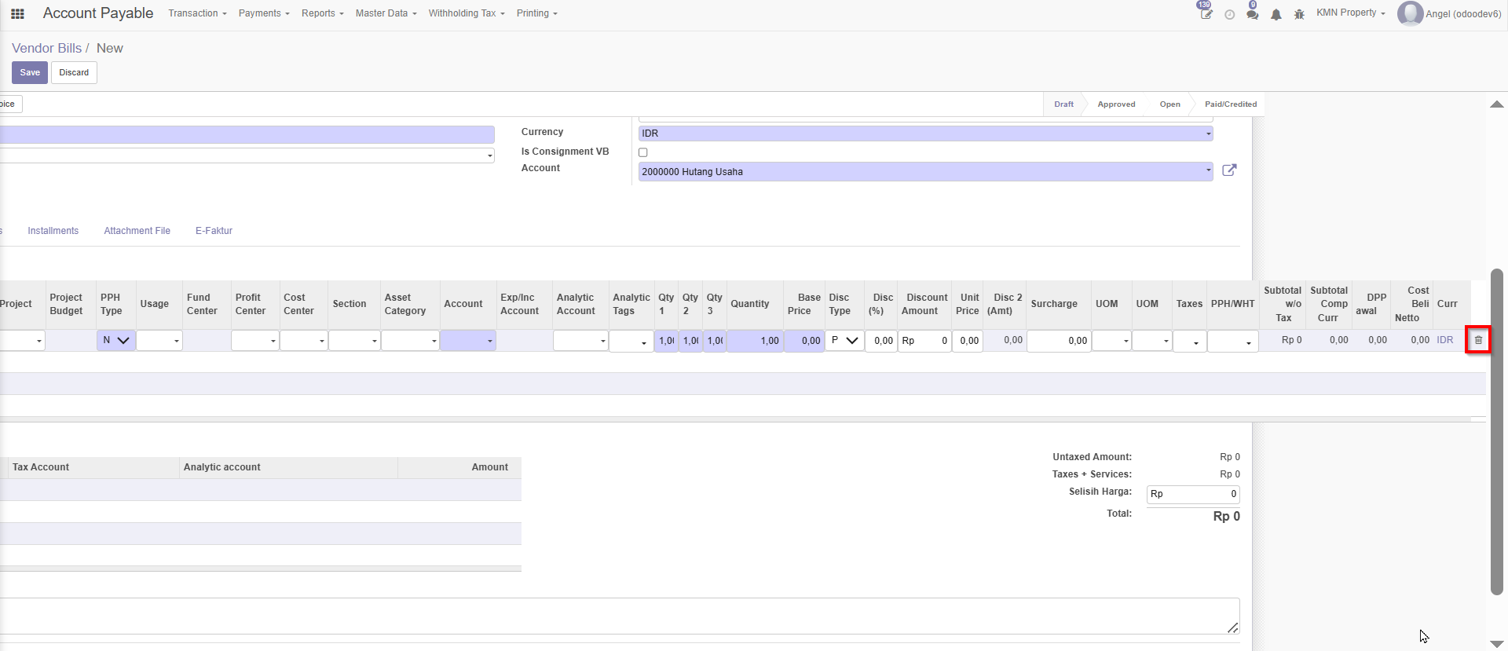Click the Surcharge field in row
1508x651 pixels.
coord(1059,341)
